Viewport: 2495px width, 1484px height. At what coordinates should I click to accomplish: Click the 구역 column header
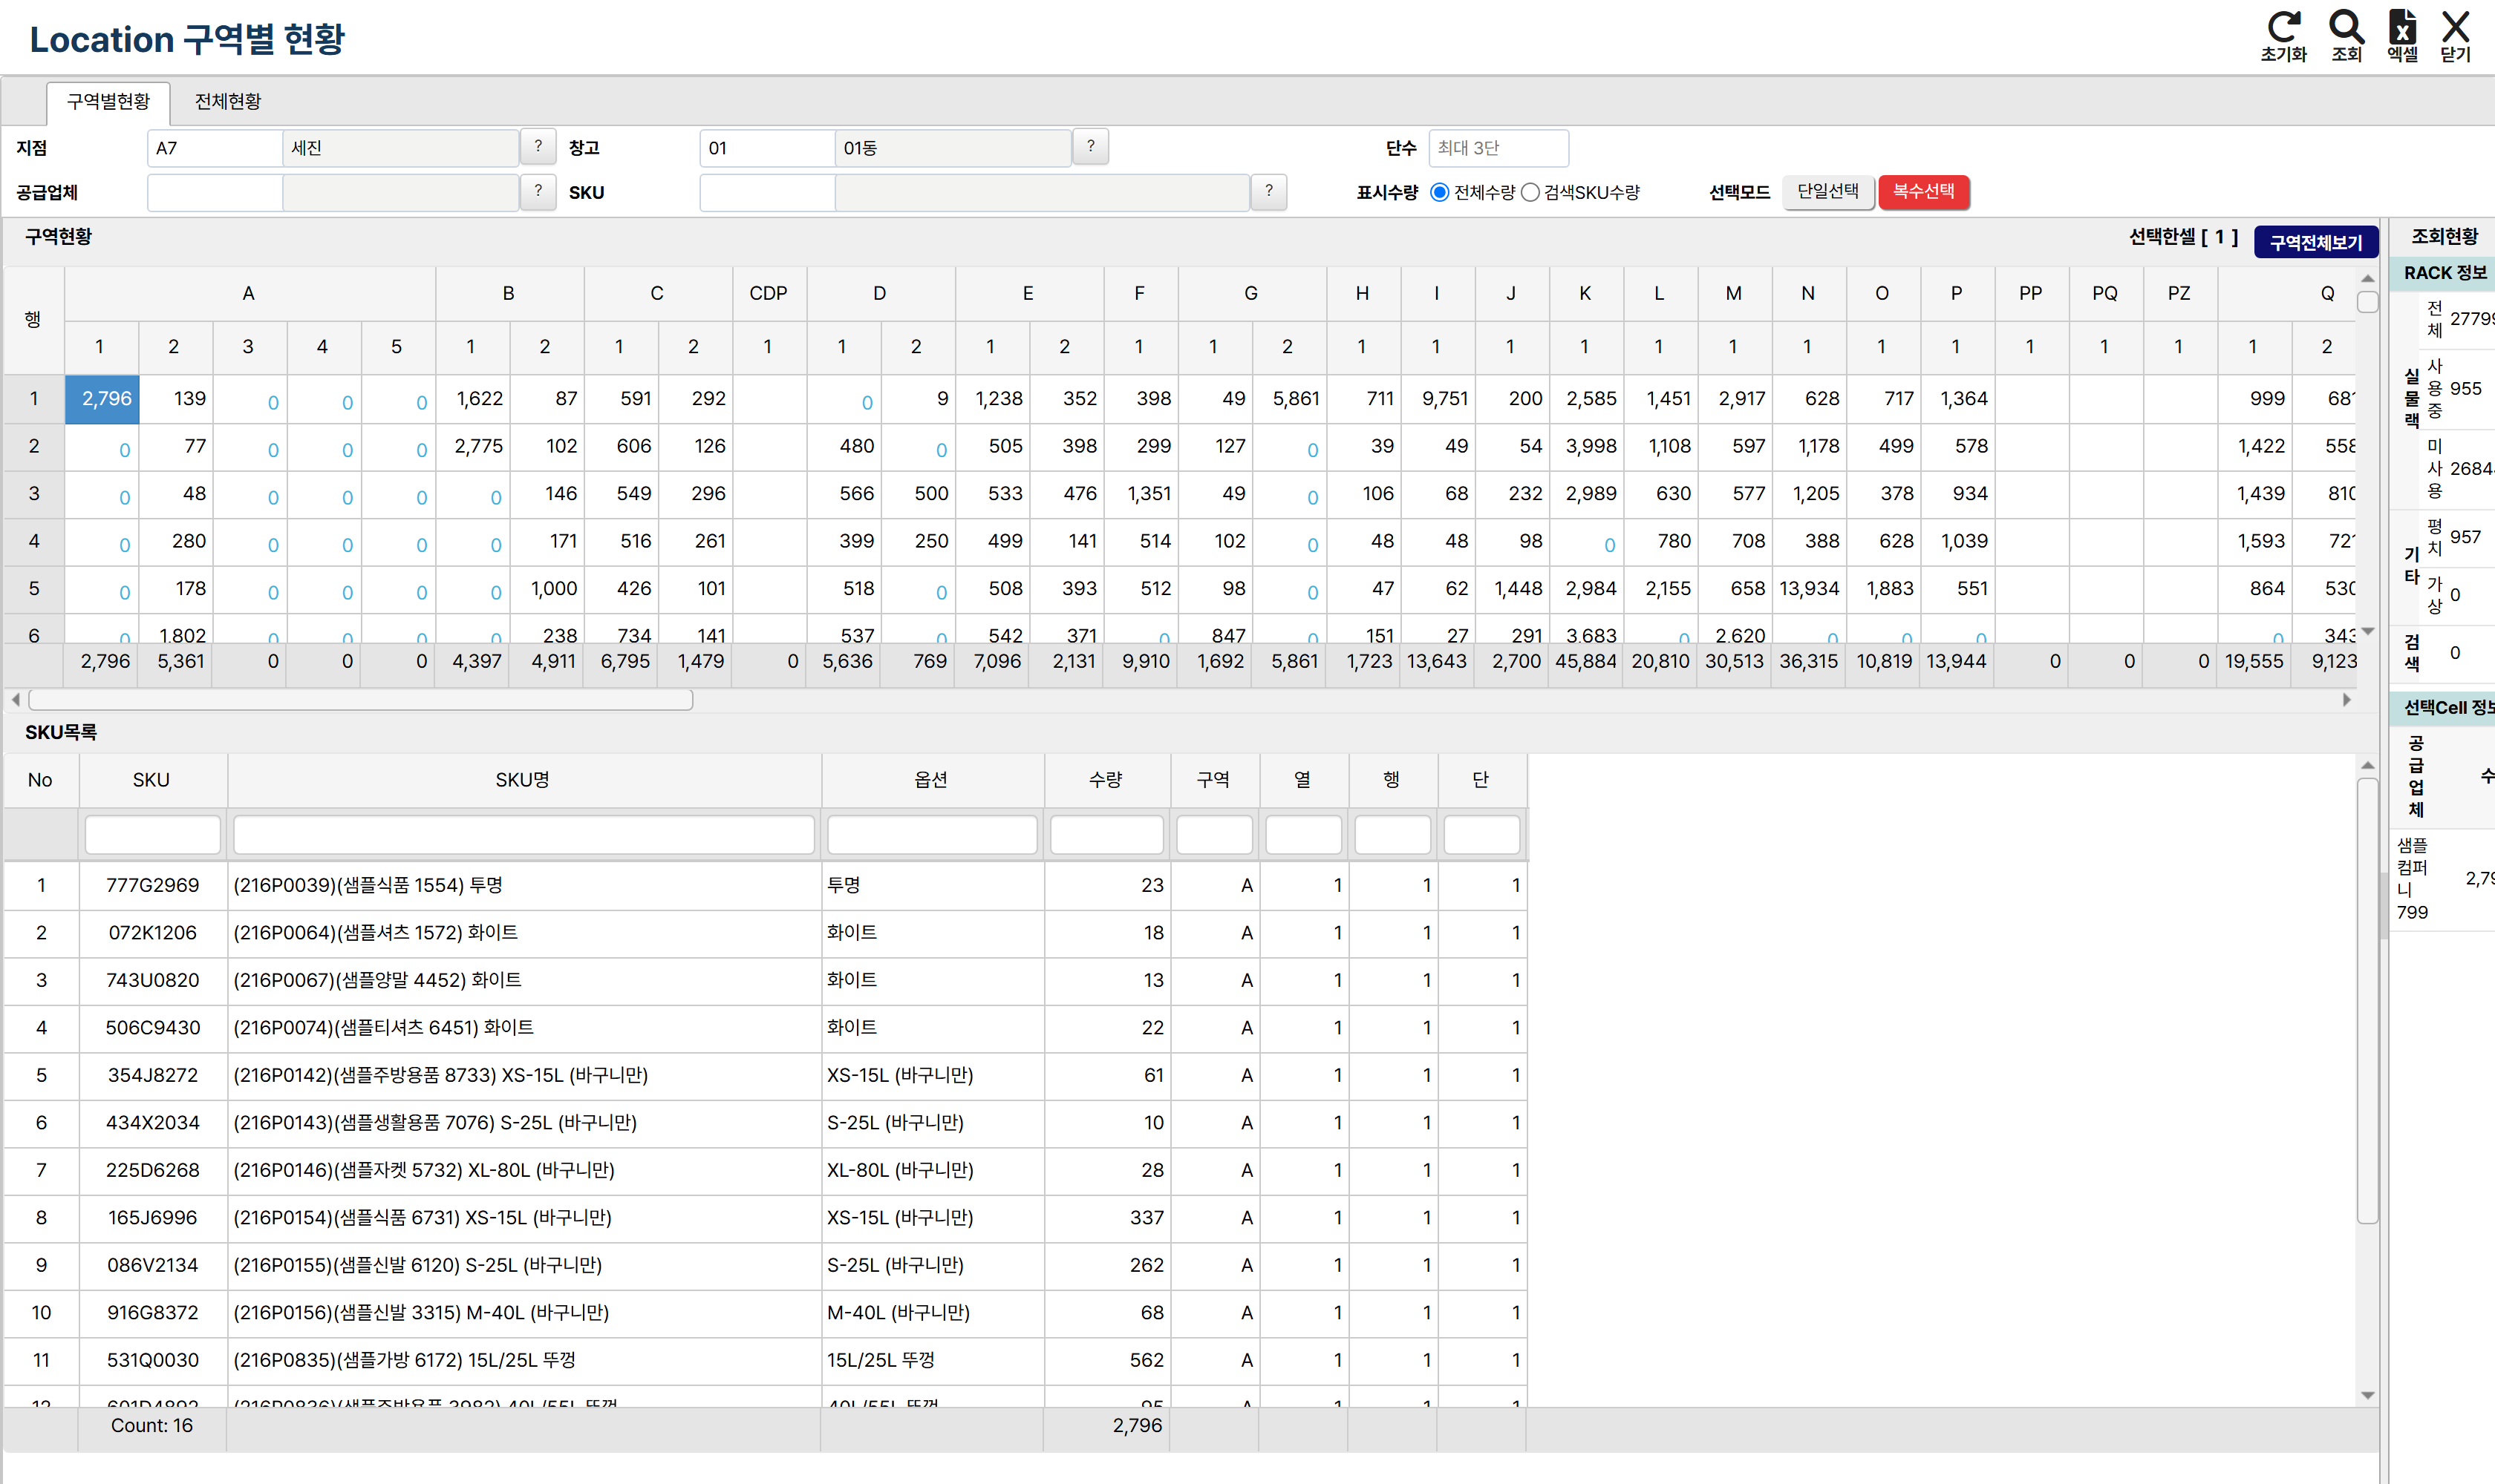coord(1214,780)
